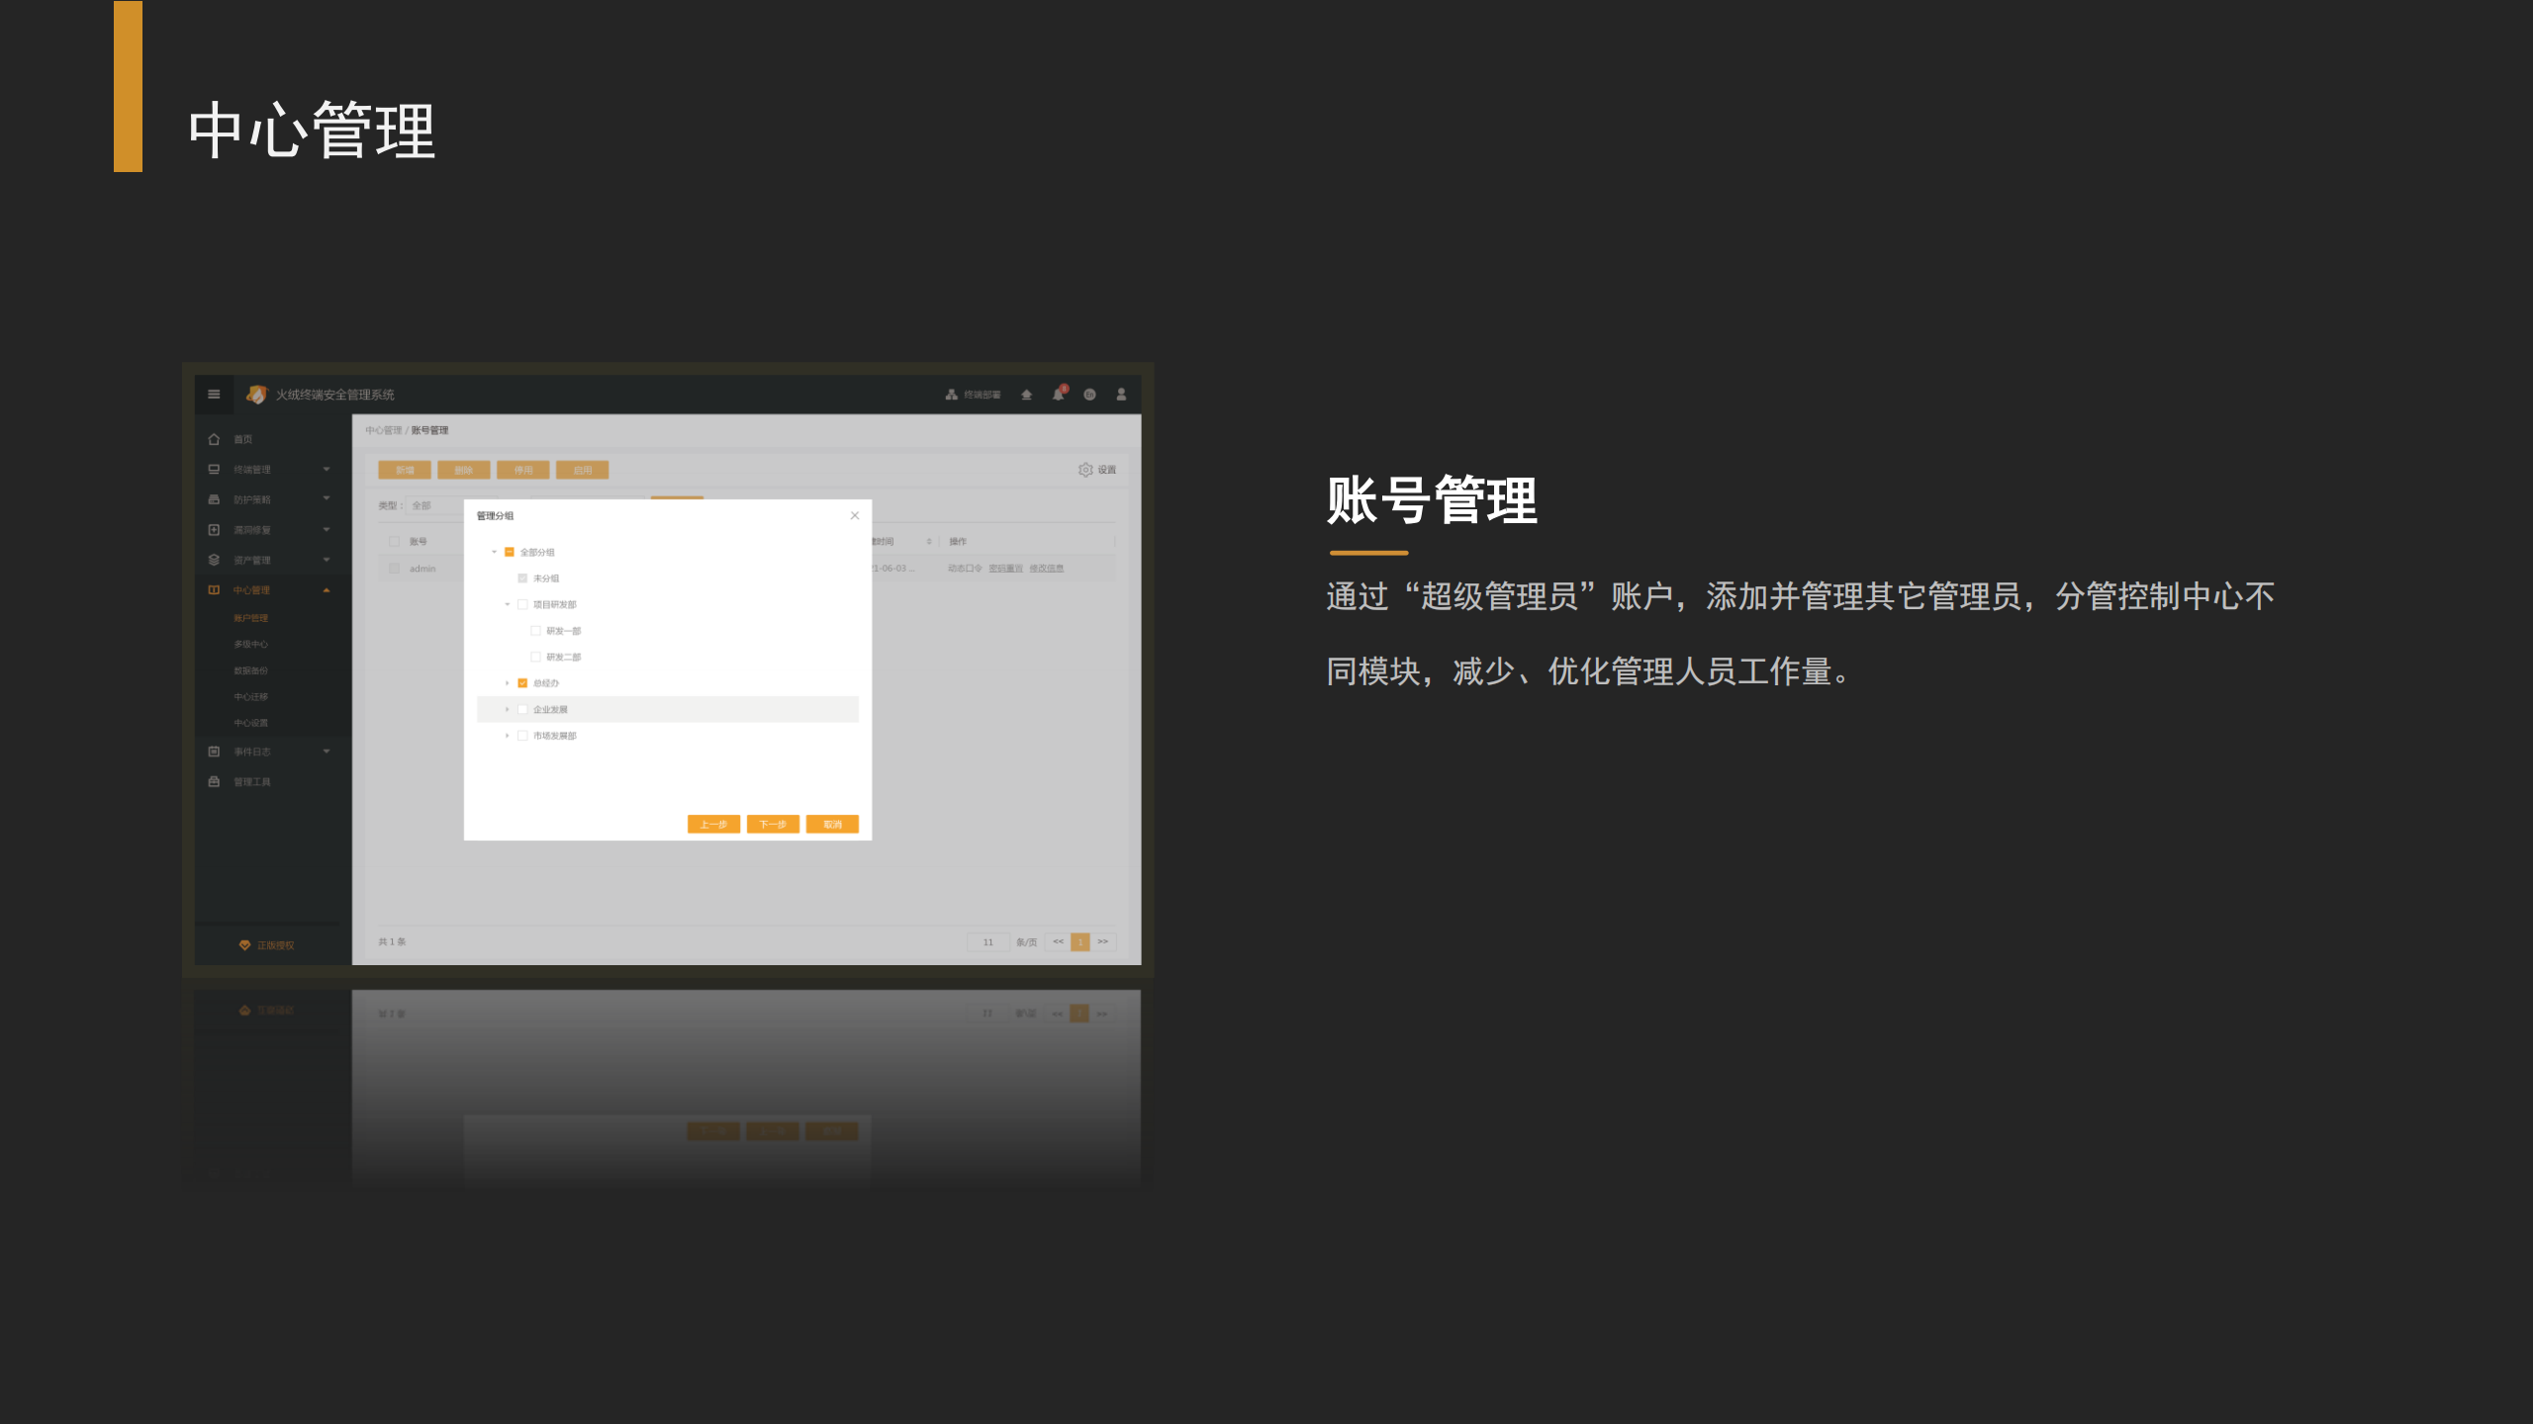Collapse the 全部分组 tree node
This screenshot has width=2533, height=1424.
(x=494, y=552)
